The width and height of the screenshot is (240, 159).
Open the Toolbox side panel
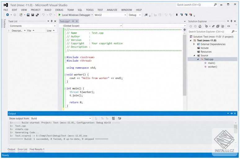[4, 24]
